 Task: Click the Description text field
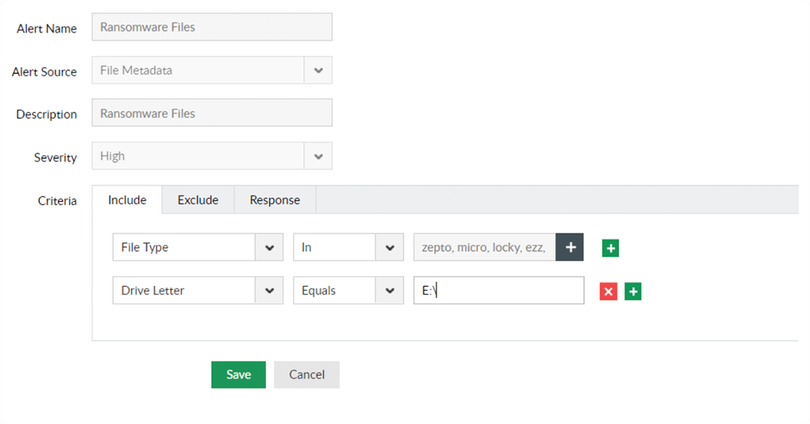pyautogui.click(x=212, y=113)
